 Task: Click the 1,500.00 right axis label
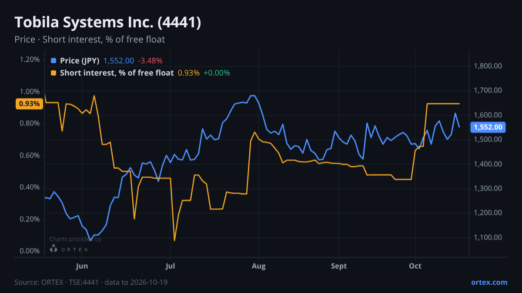[x=488, y=139]
